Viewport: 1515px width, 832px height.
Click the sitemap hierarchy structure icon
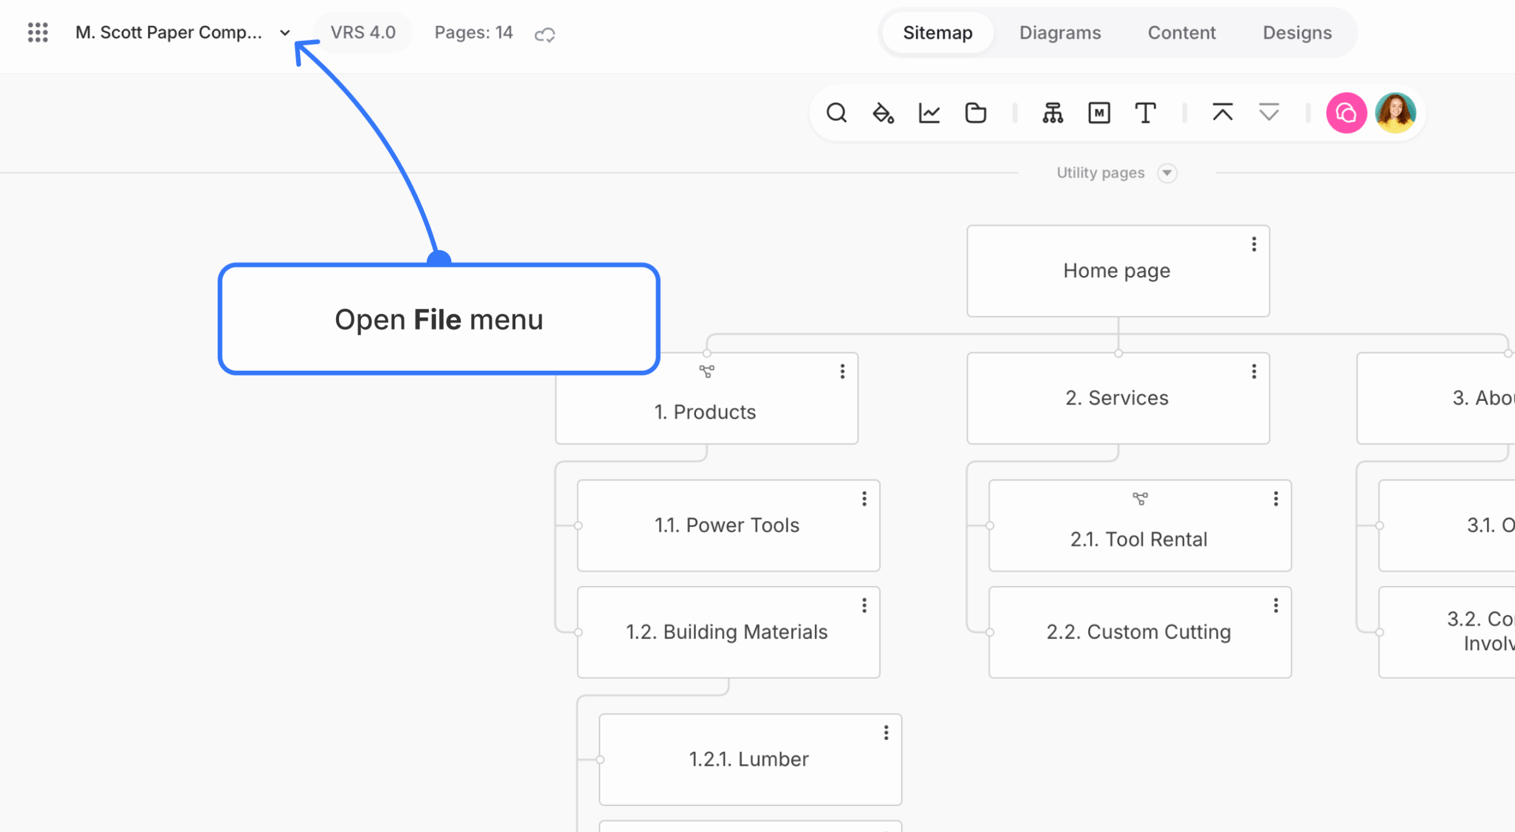[x=1053, y=112]
